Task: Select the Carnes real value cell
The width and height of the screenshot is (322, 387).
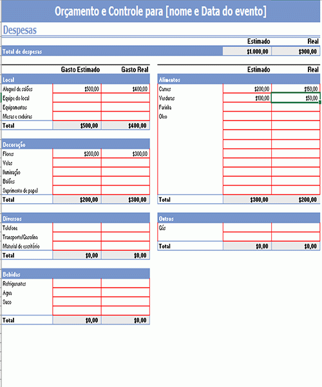Action: (x=296, y=88)
